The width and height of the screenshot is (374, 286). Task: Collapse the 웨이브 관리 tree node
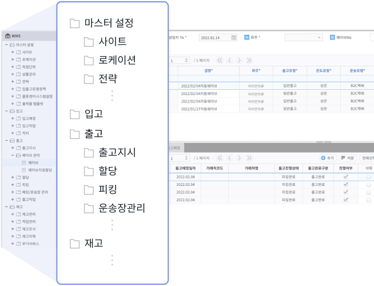pos(13,155)
